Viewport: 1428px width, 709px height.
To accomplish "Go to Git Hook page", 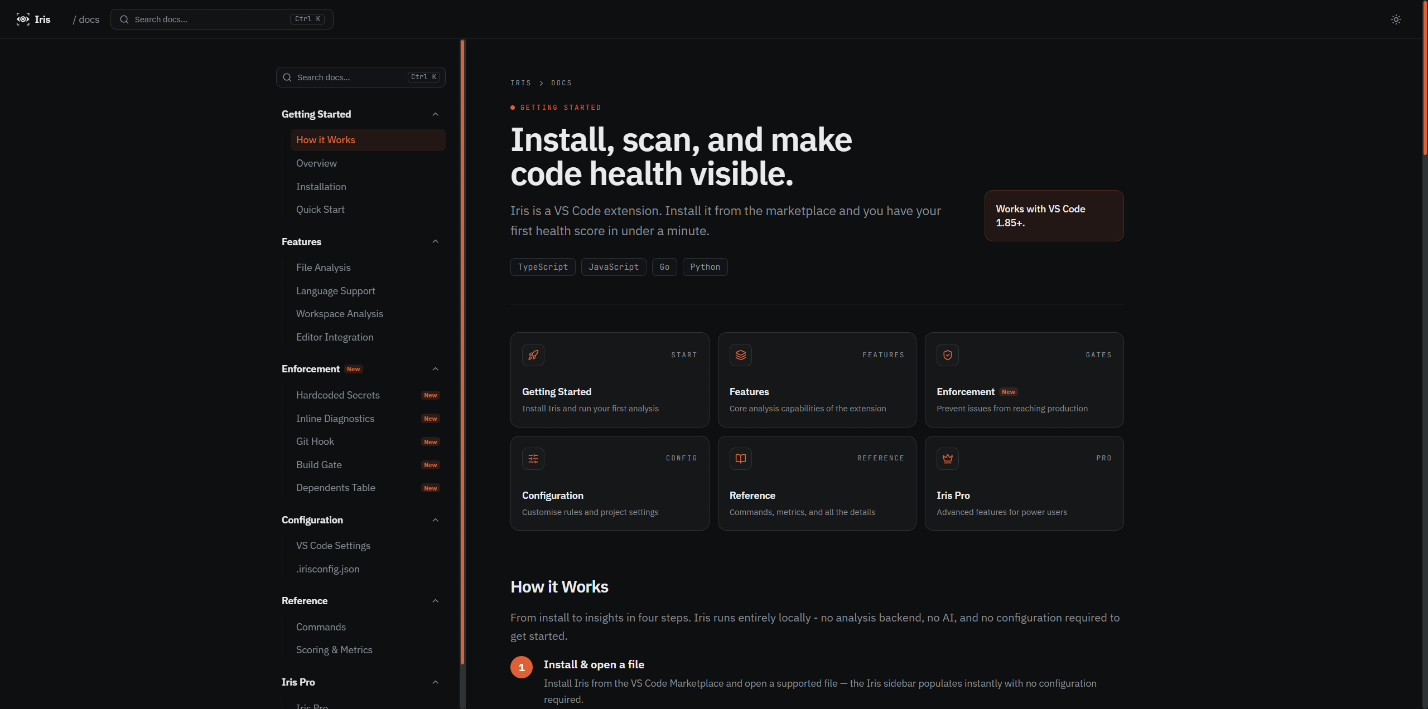I will pos(368,441).
